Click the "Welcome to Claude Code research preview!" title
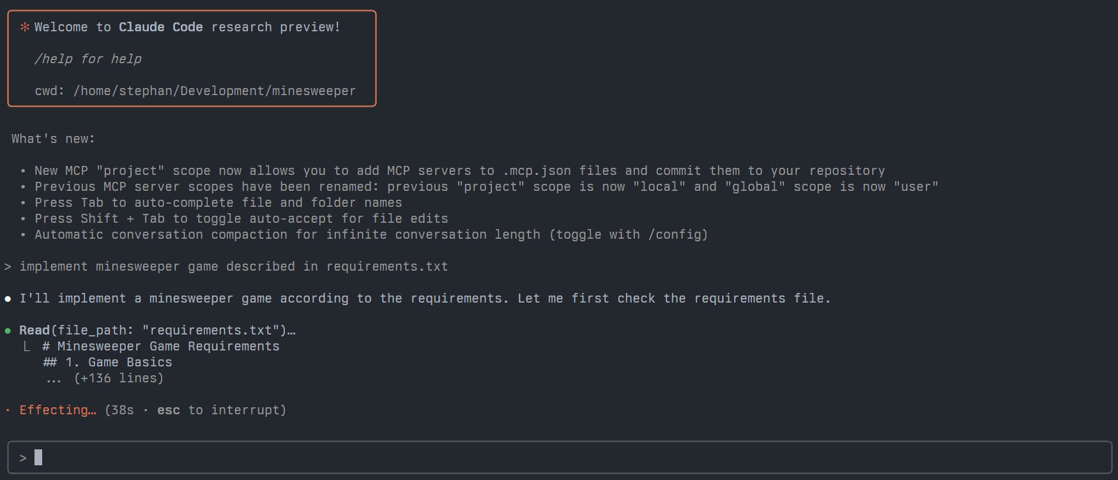This screenshot has width=1118, height=480. pos(187,27)
